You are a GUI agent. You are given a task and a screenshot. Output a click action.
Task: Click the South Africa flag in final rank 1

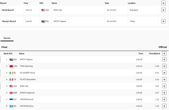coord(11,59)
